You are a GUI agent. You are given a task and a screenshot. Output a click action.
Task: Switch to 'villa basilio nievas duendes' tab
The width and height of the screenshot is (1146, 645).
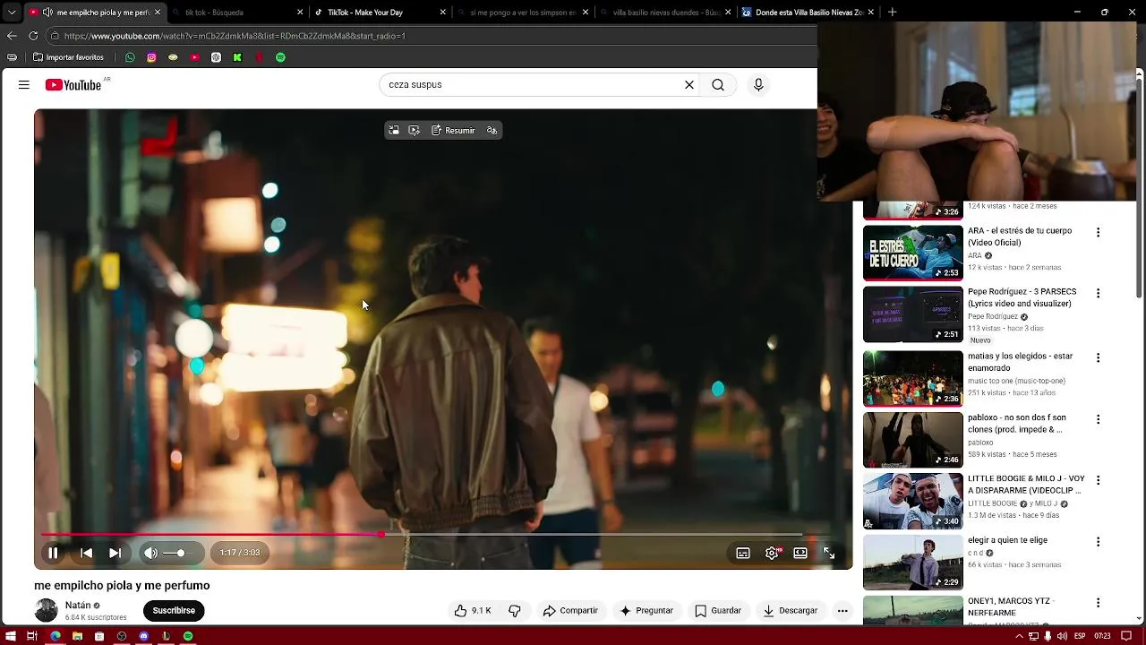[x=666, y=13]
